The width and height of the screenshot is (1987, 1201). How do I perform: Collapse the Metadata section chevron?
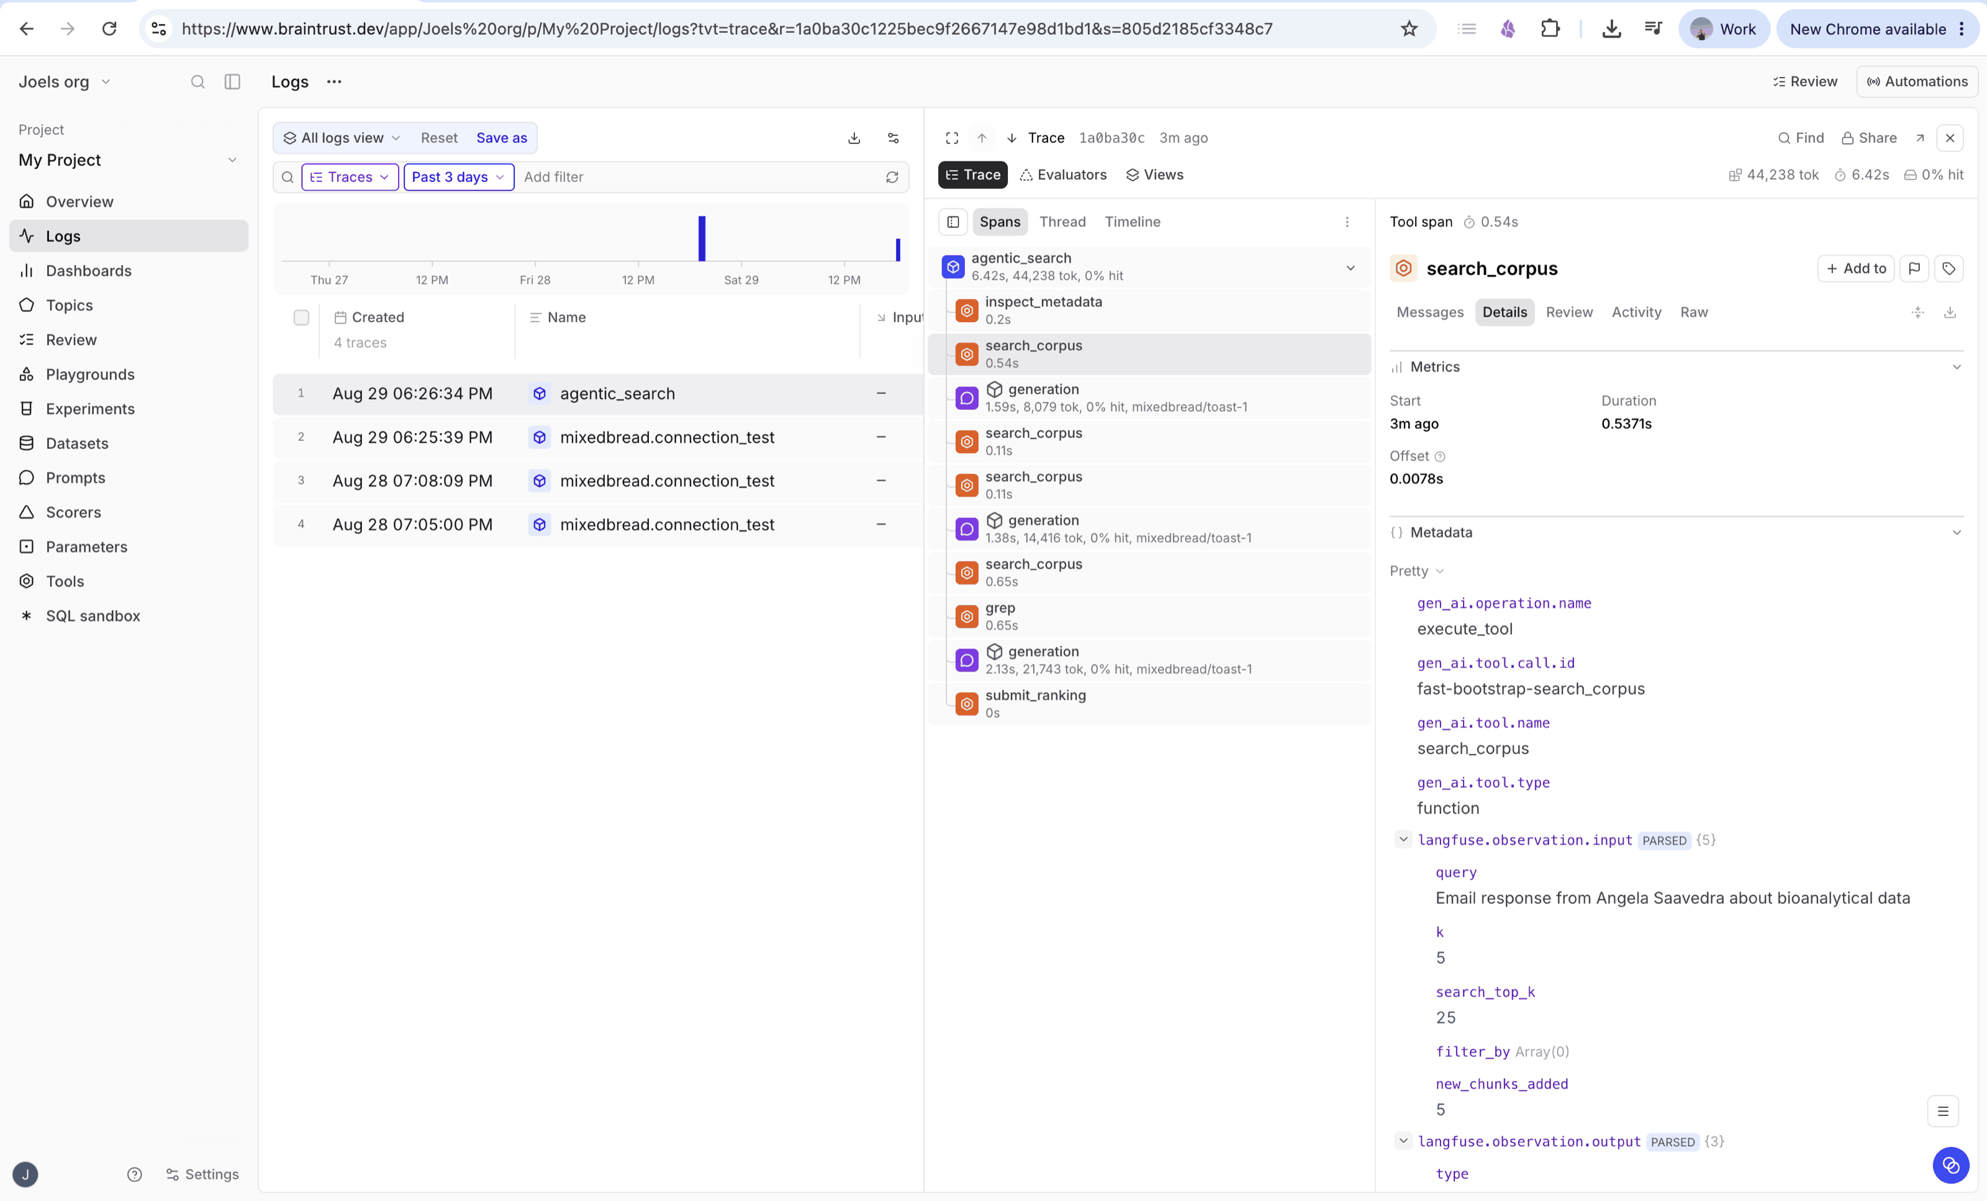[1957, 532]
